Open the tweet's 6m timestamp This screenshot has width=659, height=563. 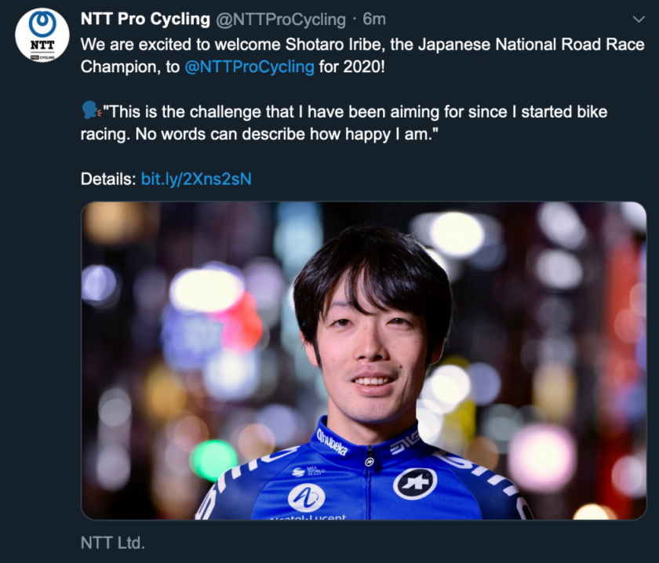[x=374, y=19]
